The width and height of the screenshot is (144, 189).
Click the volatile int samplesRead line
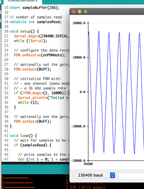tap(36, 22)
